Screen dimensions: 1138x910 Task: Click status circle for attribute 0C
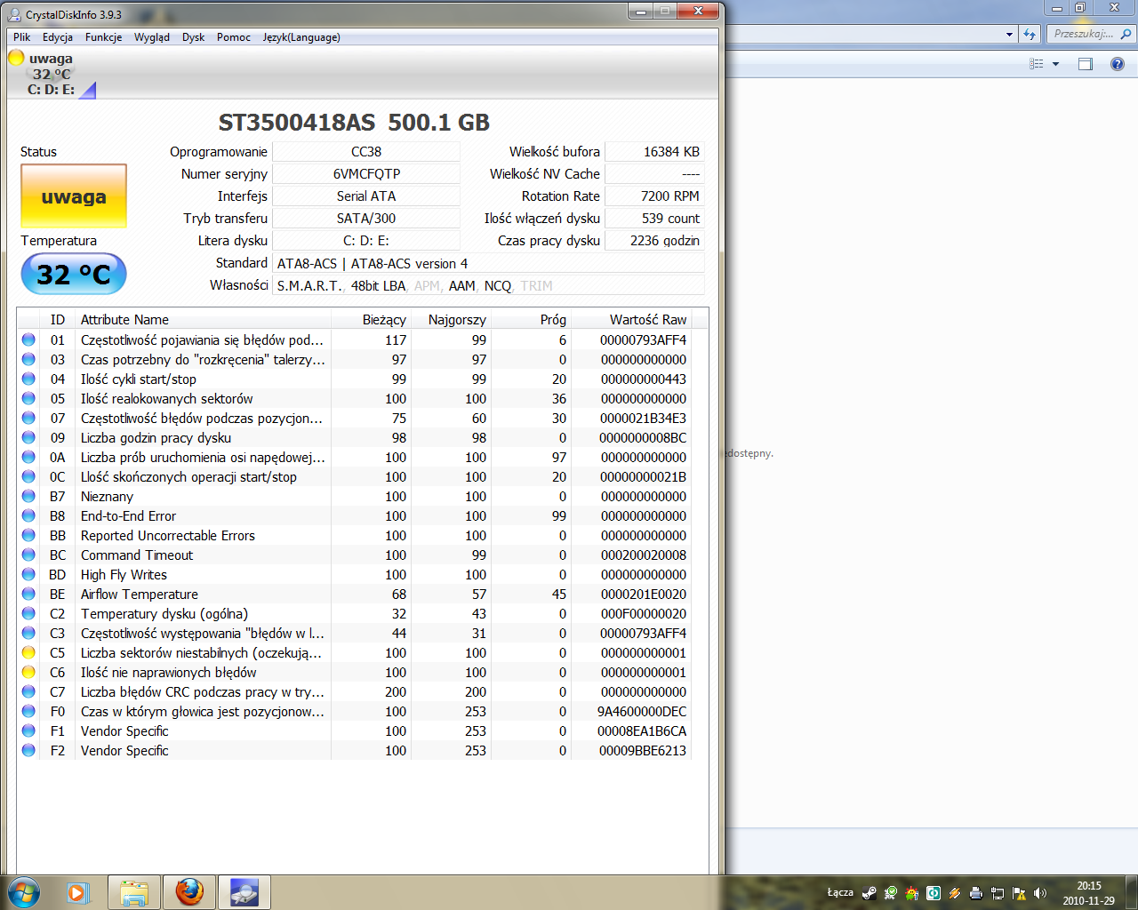28,476
